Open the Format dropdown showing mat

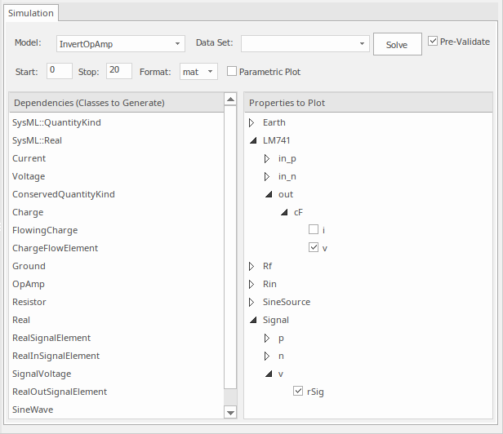click(x=198, y=72)
